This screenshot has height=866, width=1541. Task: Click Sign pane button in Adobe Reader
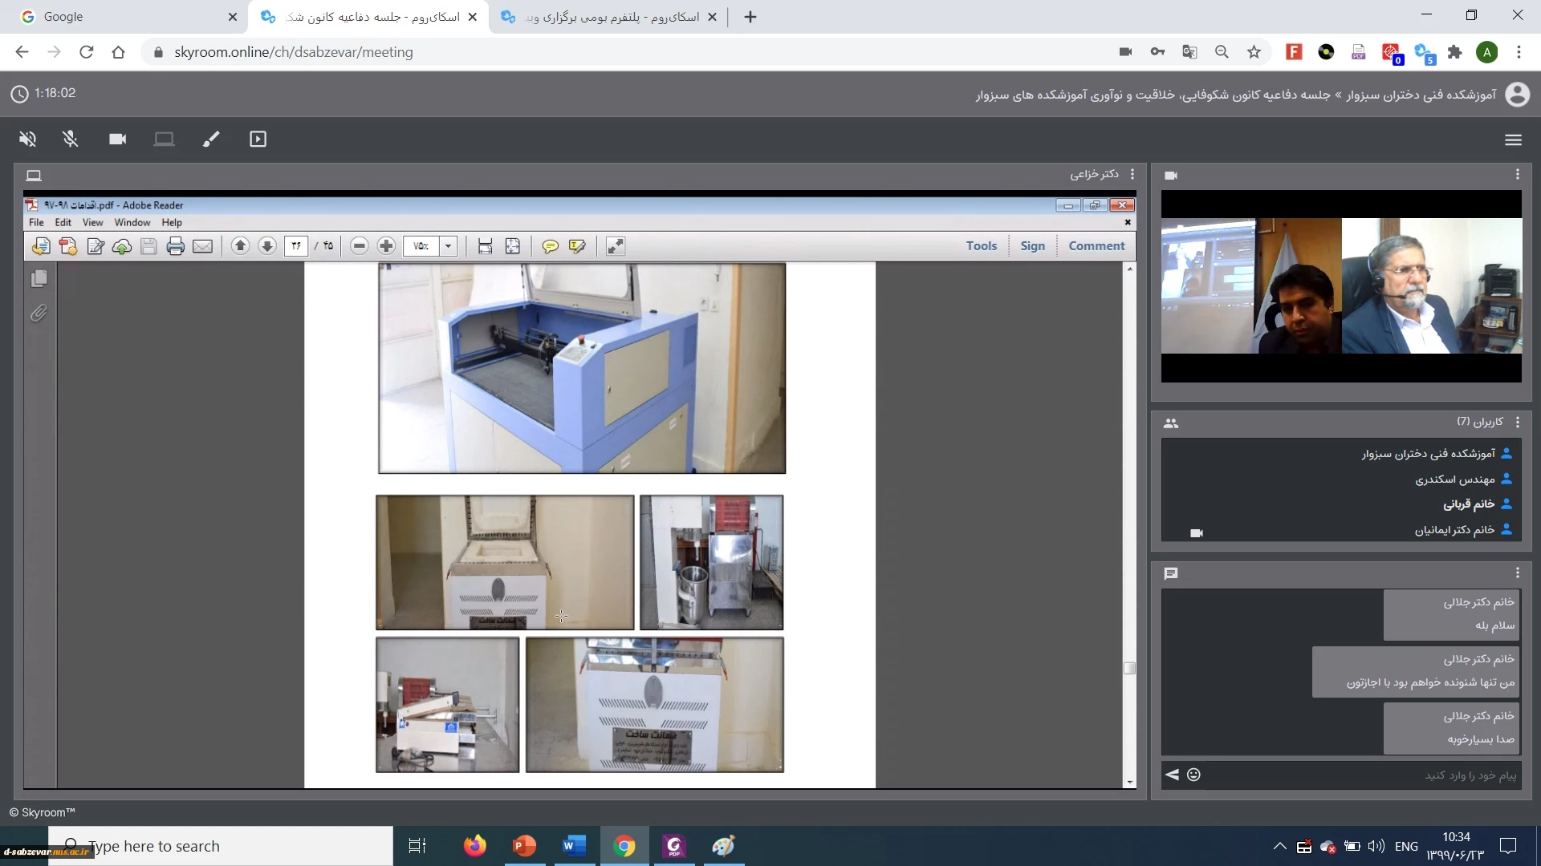click(1032, 246)
